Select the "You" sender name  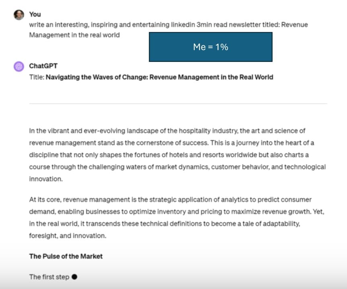pyautogui.click(x=35, y=14)
